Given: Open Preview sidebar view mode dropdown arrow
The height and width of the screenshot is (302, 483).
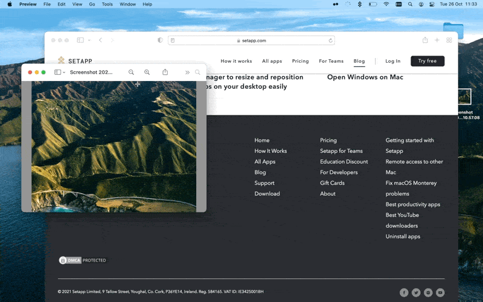Looking at the screenshot, I should pyautogui.click(x=64, y=72).
